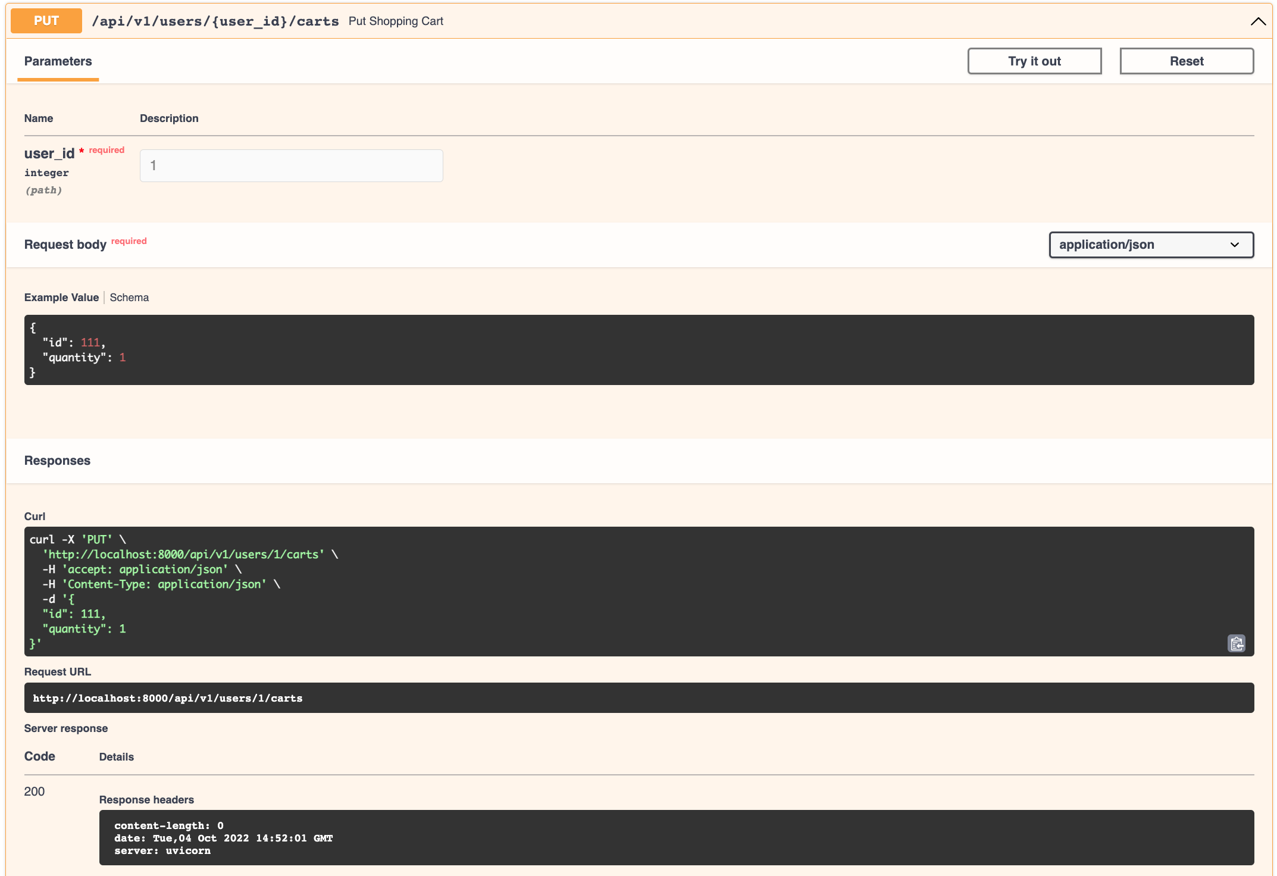Viewport: 1277px width, 876px height.
Task: Copy the curl command to clipboard
Action: pos(1237,644)
